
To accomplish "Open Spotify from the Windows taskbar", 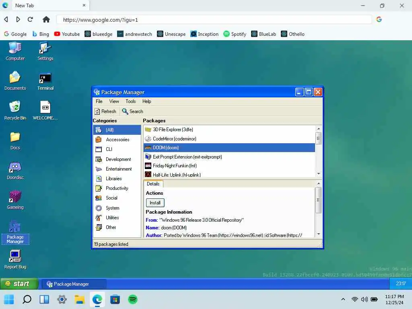I will pyautogui.click(x=133, y=299).
